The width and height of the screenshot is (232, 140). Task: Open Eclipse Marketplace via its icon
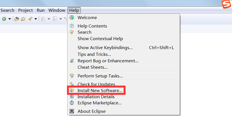(x=72, y=103)
